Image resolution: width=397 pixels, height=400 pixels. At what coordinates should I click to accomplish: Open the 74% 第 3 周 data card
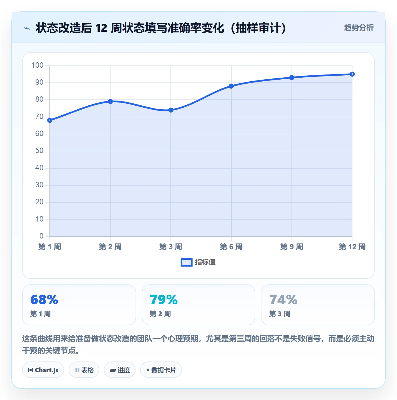tap(318, 305)
